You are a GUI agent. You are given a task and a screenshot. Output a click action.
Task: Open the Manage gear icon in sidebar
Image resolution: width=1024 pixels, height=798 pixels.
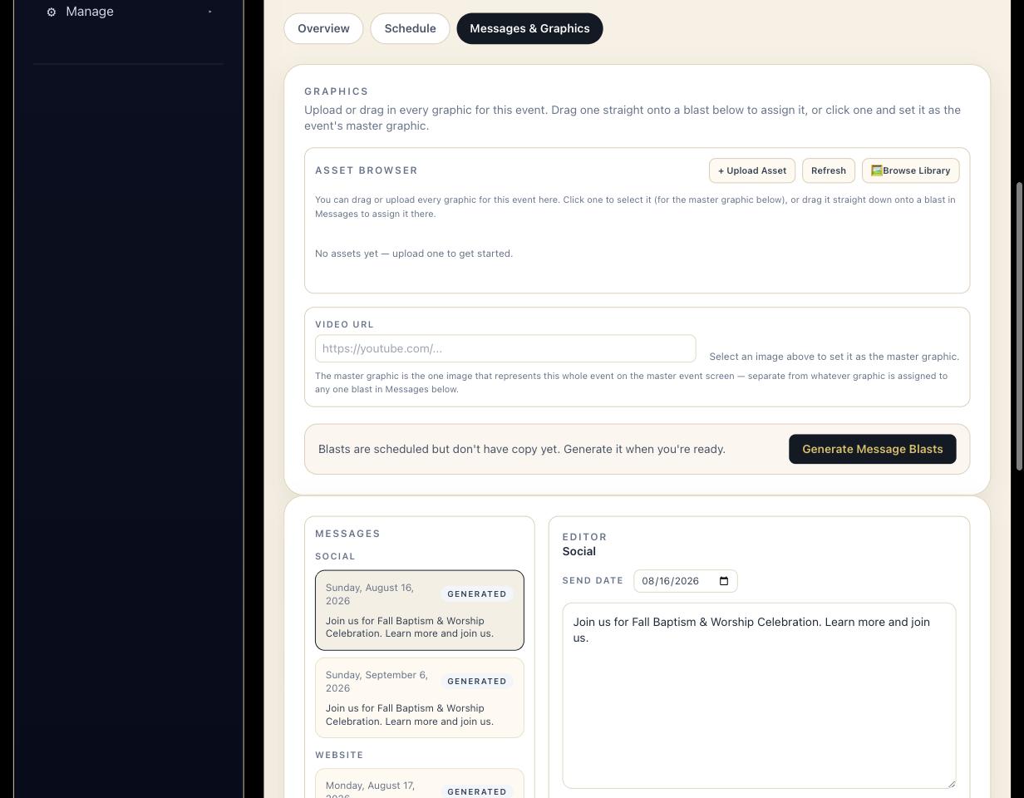click(x=52, y=12)
